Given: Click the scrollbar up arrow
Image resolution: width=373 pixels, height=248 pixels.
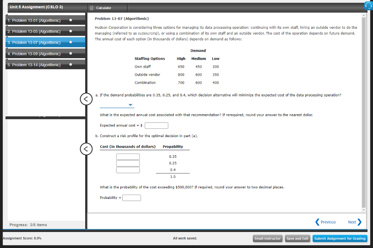Looking at the screenshot, I should point(364,15).
